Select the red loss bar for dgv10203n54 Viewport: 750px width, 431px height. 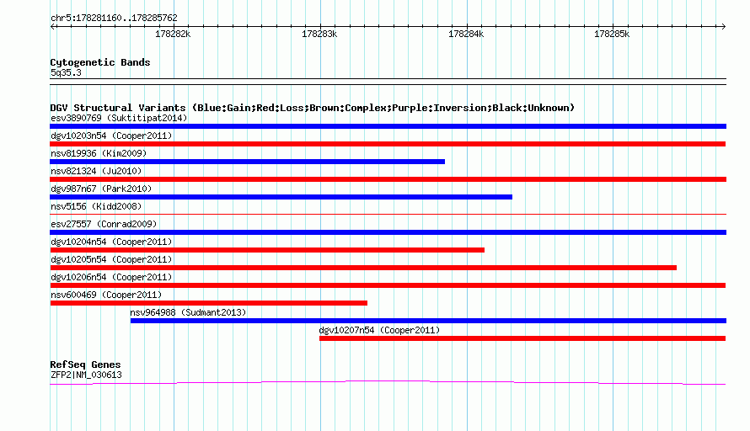388,144
